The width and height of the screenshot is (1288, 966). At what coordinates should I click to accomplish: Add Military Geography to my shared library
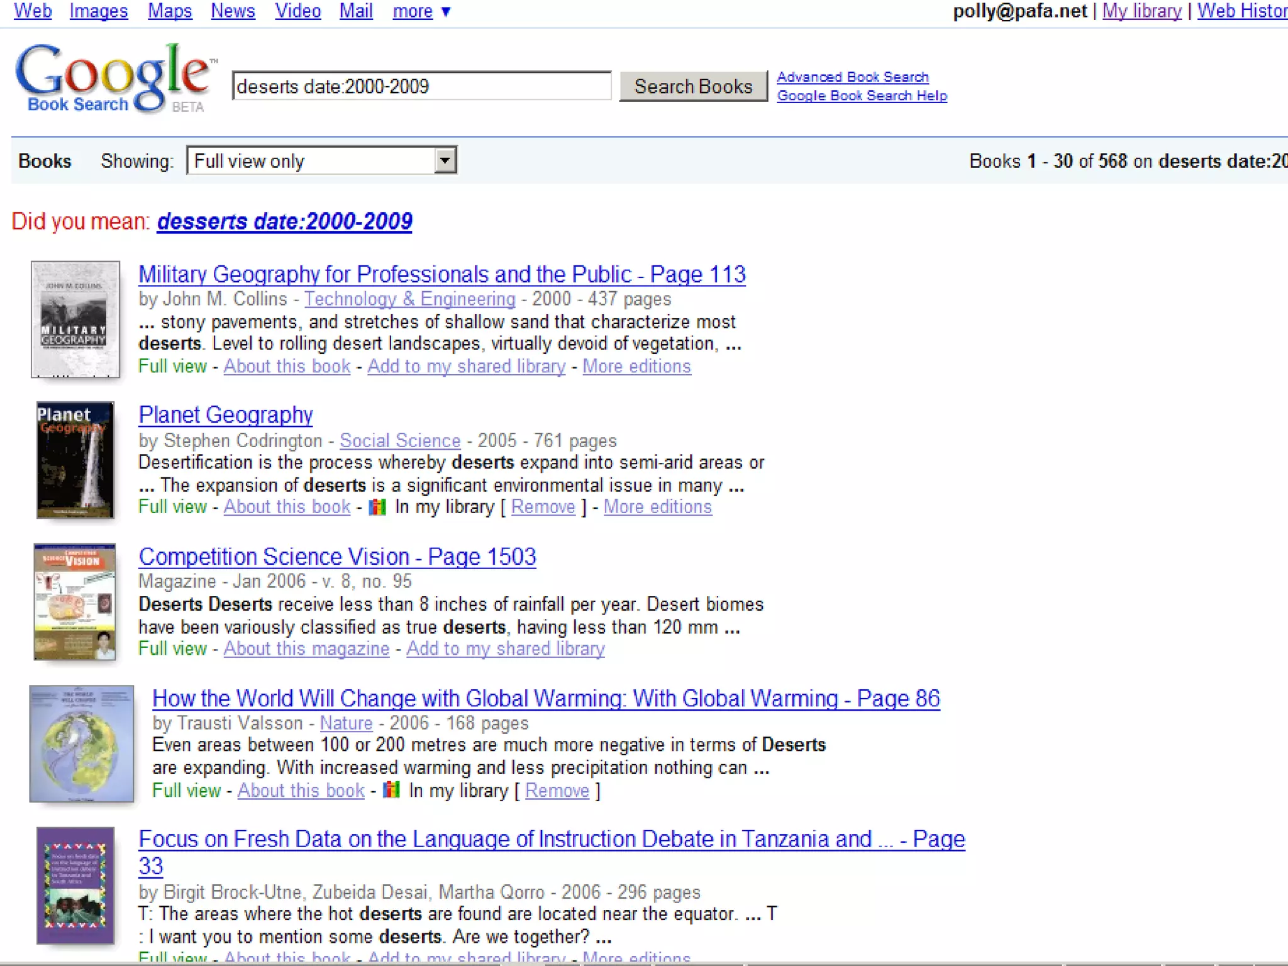tap(466, 367)
